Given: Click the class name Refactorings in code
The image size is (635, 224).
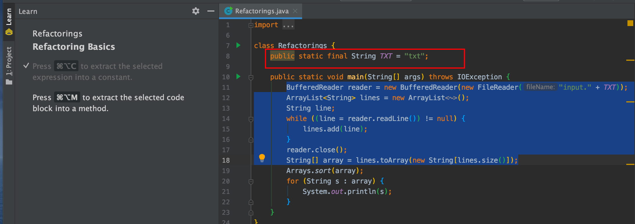Looking at the screenshot, I should [302, 45].
